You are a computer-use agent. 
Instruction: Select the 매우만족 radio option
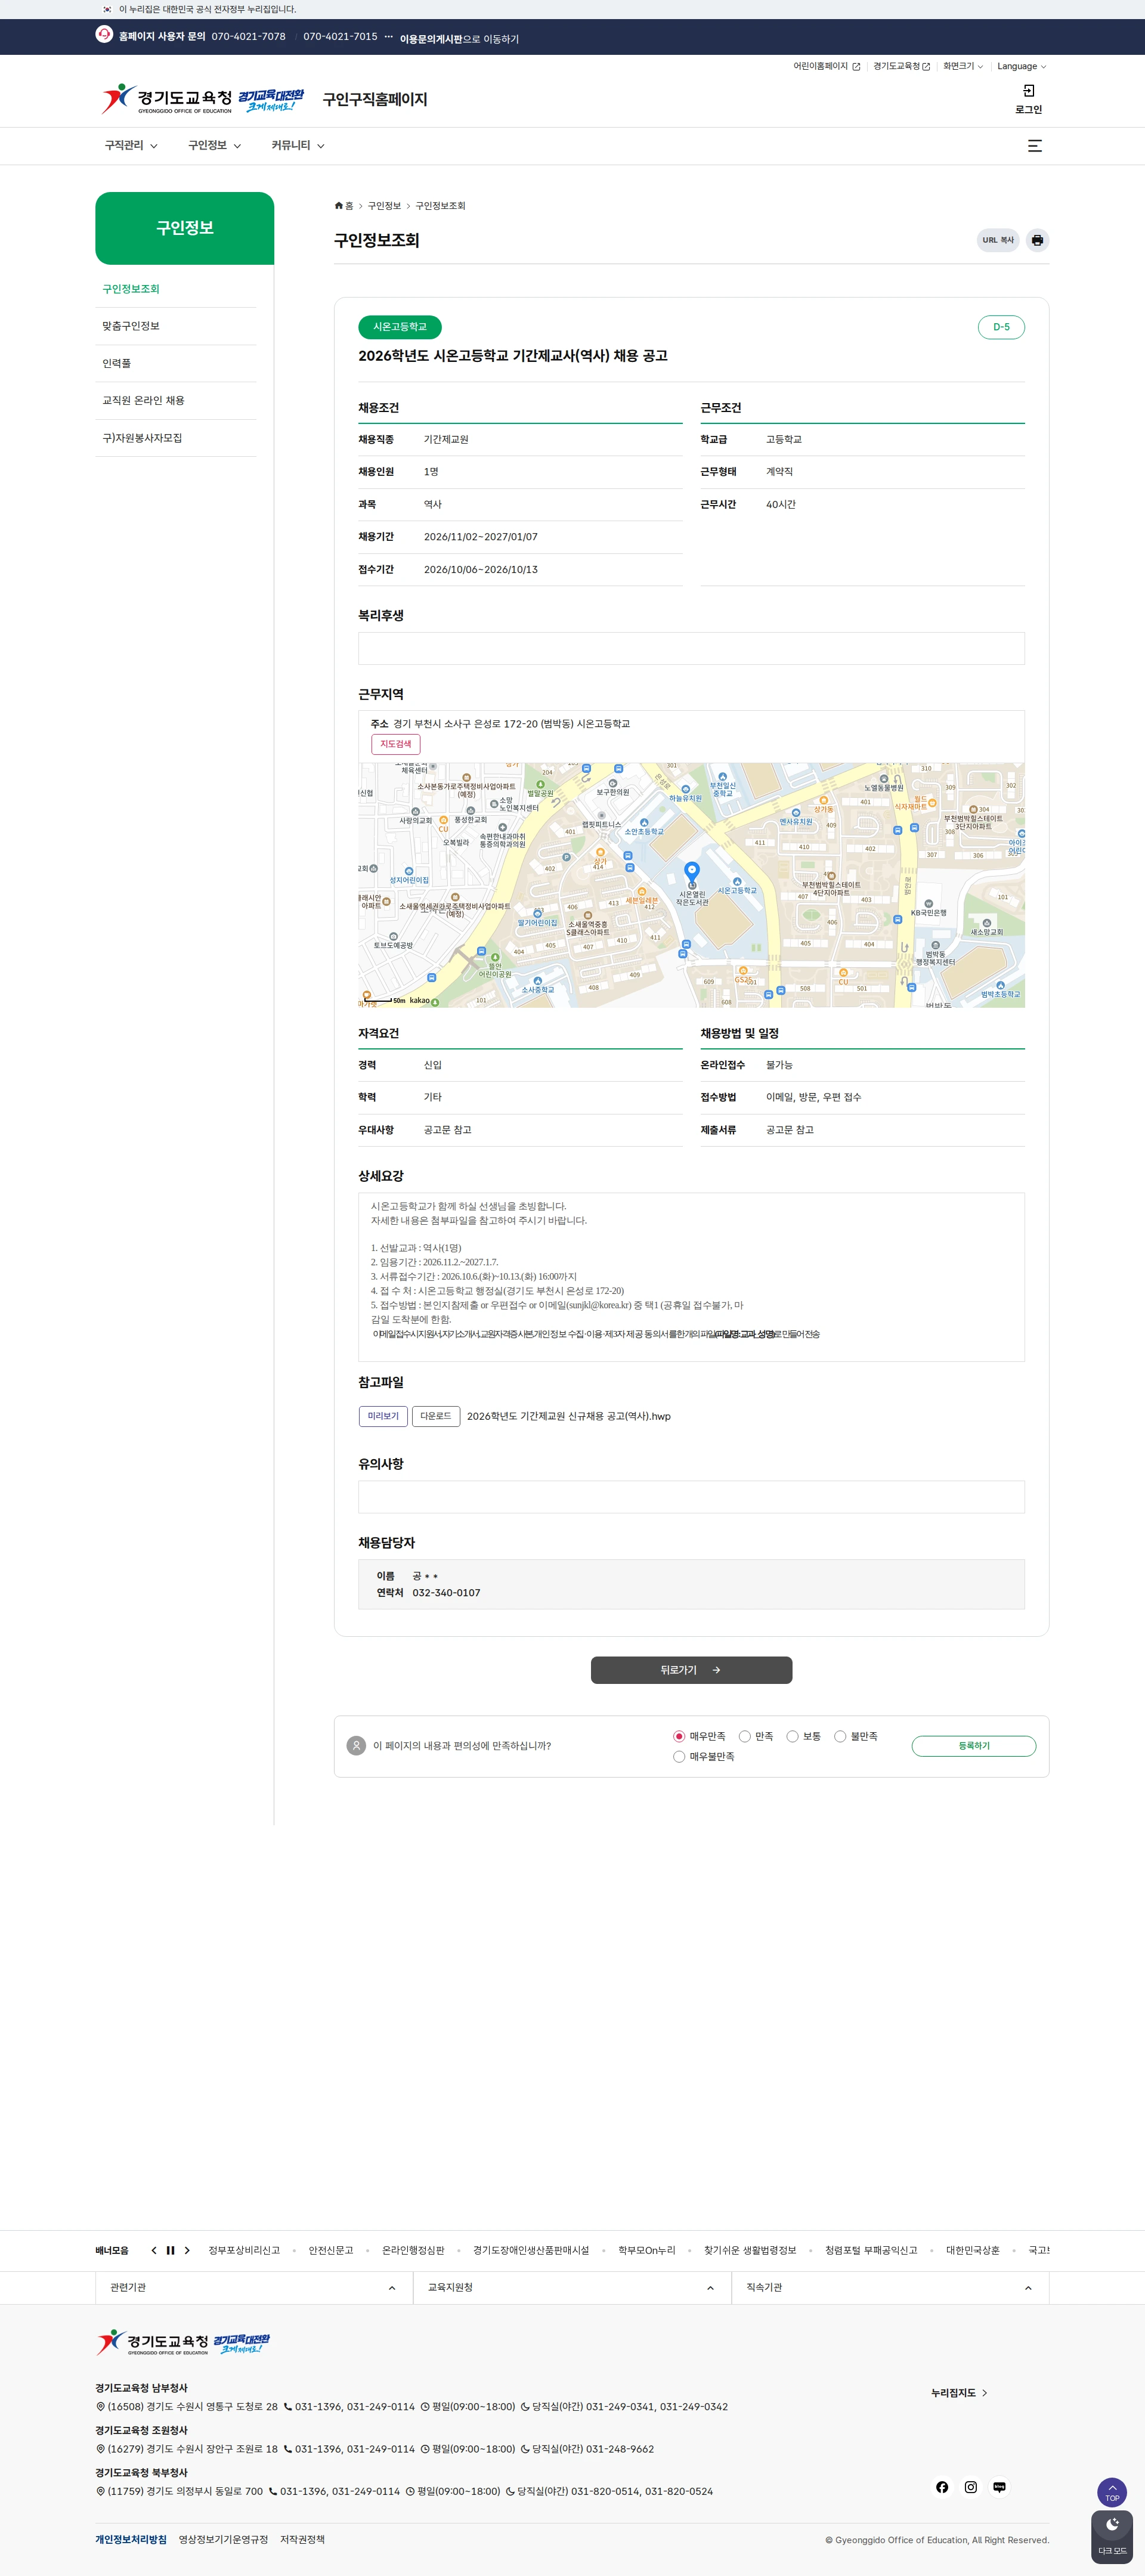coord(679,1736)
